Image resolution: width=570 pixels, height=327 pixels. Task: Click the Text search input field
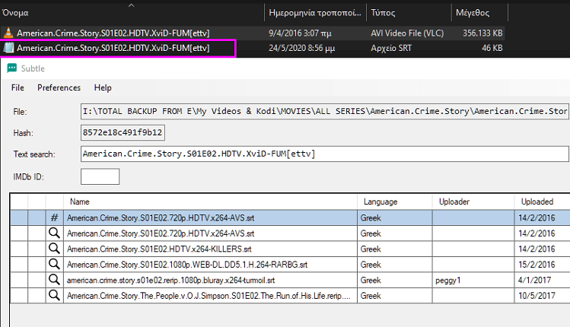coord(325,154)
